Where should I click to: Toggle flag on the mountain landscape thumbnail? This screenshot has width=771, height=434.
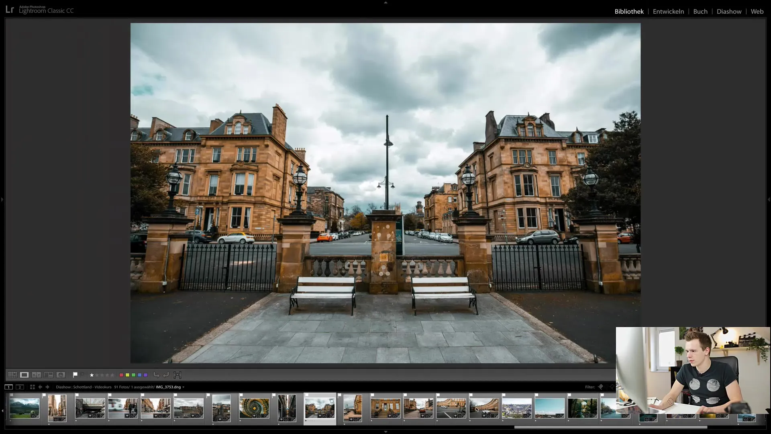(11, 395)
